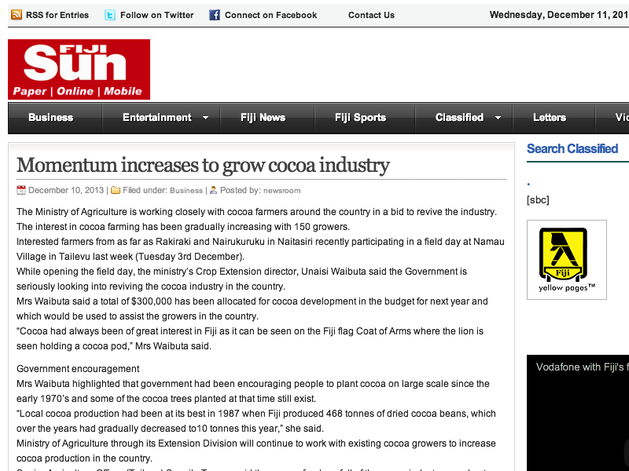
Task: Click the RSS feed icon
Action: click(16, 15)
